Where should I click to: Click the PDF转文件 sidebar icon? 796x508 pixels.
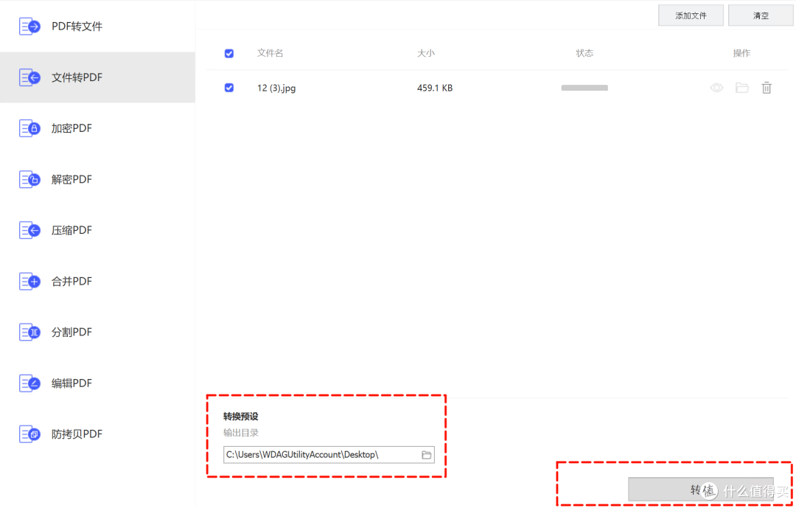pyautogui.click(x=29, y=27)
